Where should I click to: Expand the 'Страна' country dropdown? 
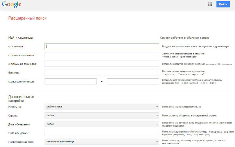point(102,115)
